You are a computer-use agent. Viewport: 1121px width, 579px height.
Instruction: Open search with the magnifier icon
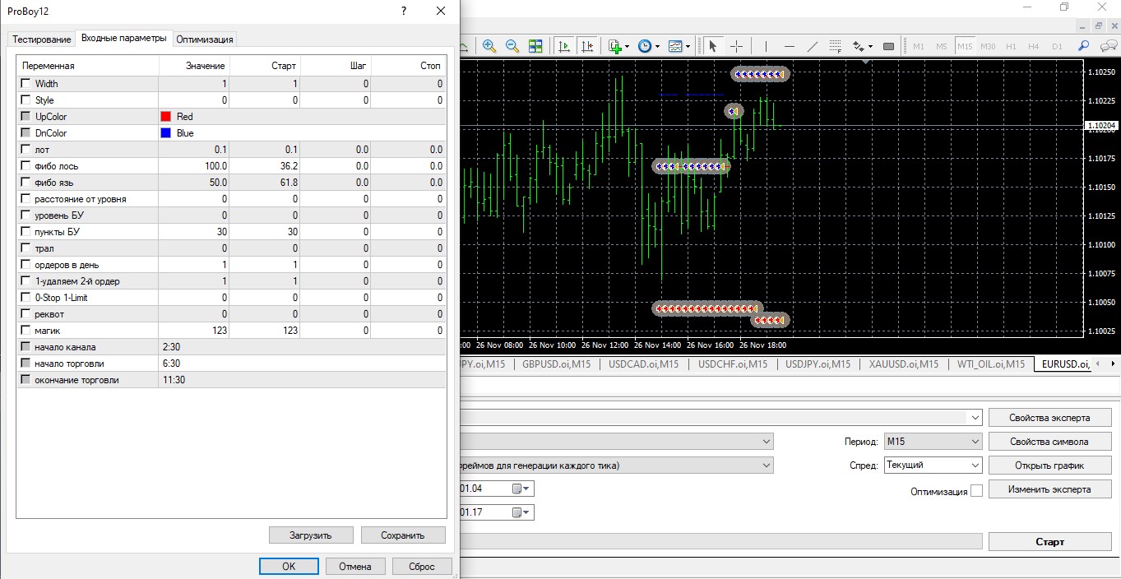[x=1084, y=46]
